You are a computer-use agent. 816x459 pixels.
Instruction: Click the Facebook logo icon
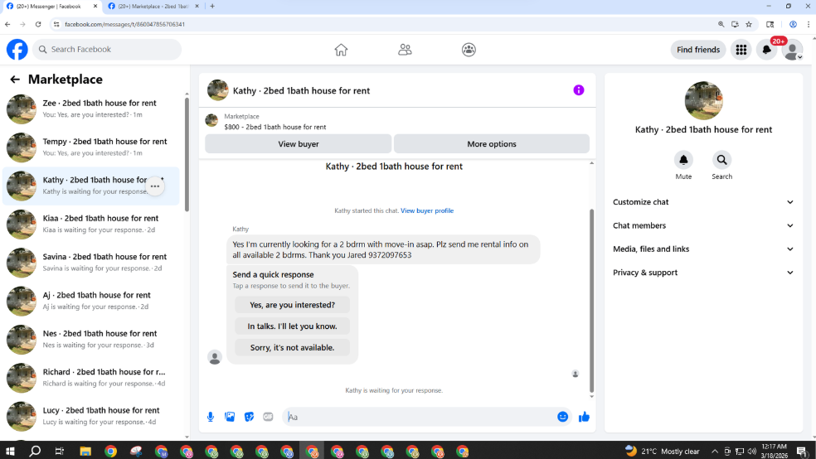click(x=17, y=50)
